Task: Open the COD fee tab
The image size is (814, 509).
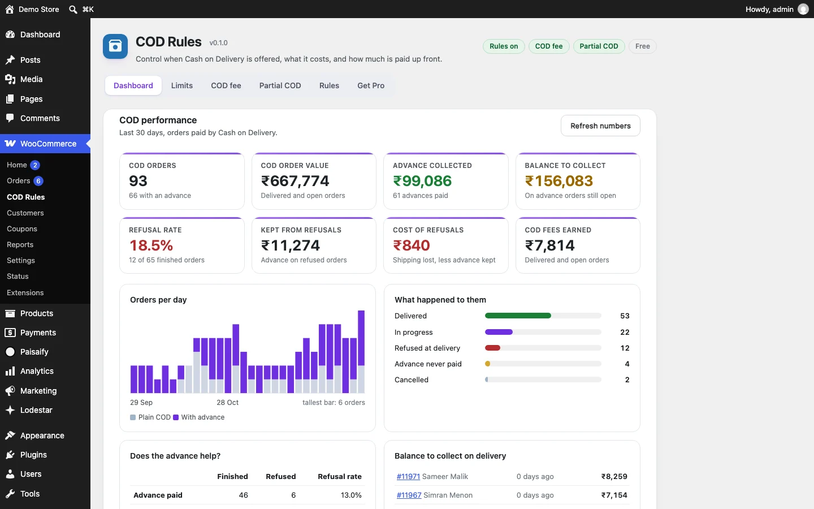Action: (x=226, y=85)
